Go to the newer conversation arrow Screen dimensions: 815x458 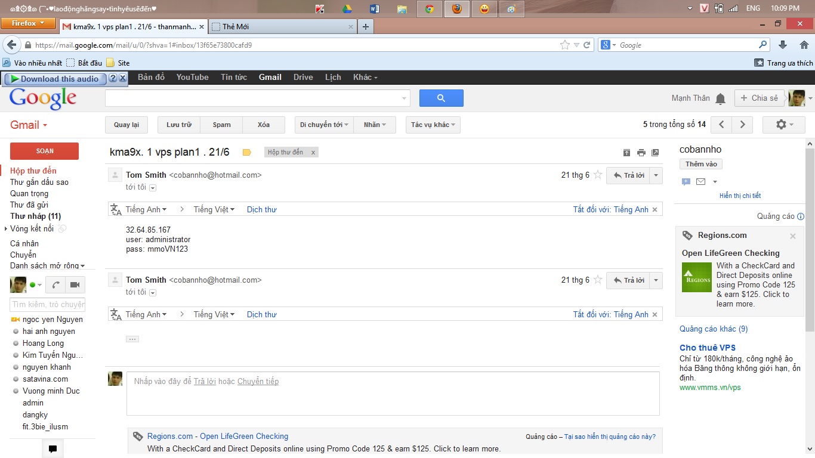(721, 125)
